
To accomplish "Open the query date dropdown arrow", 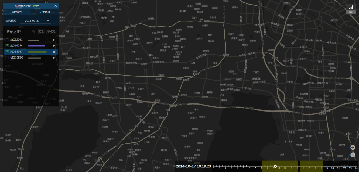I will 48,21.
